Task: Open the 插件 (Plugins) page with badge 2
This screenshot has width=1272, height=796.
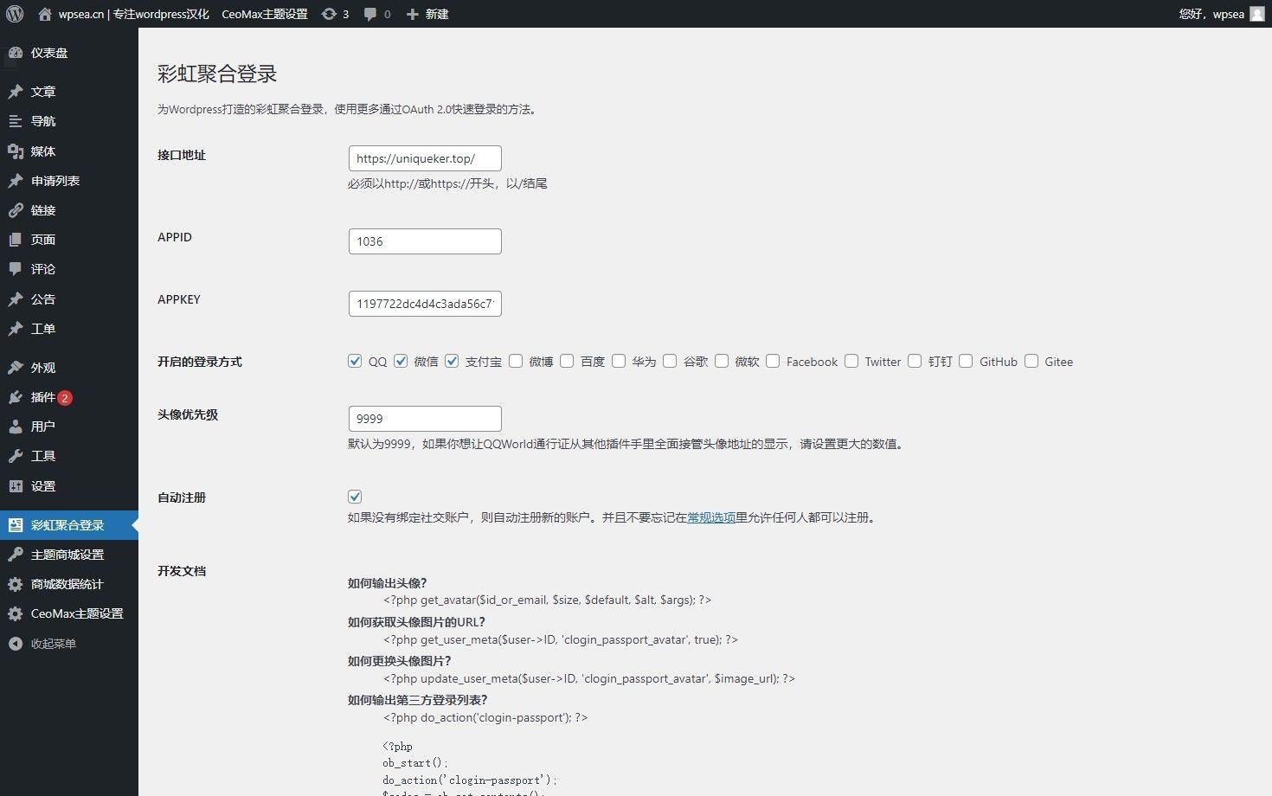Action: tap(41, 396)
